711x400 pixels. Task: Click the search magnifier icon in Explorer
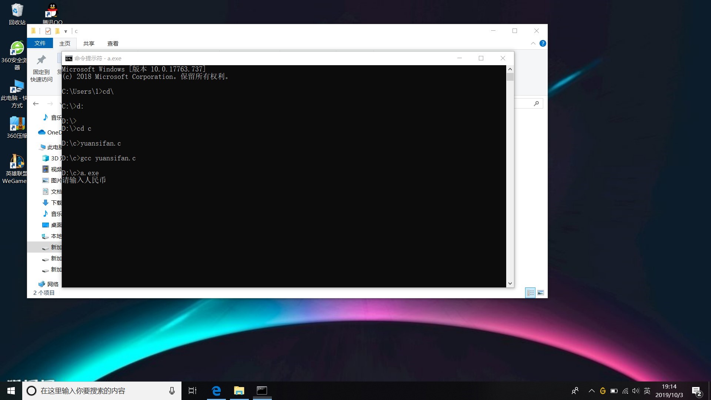[x=536, y=104]
